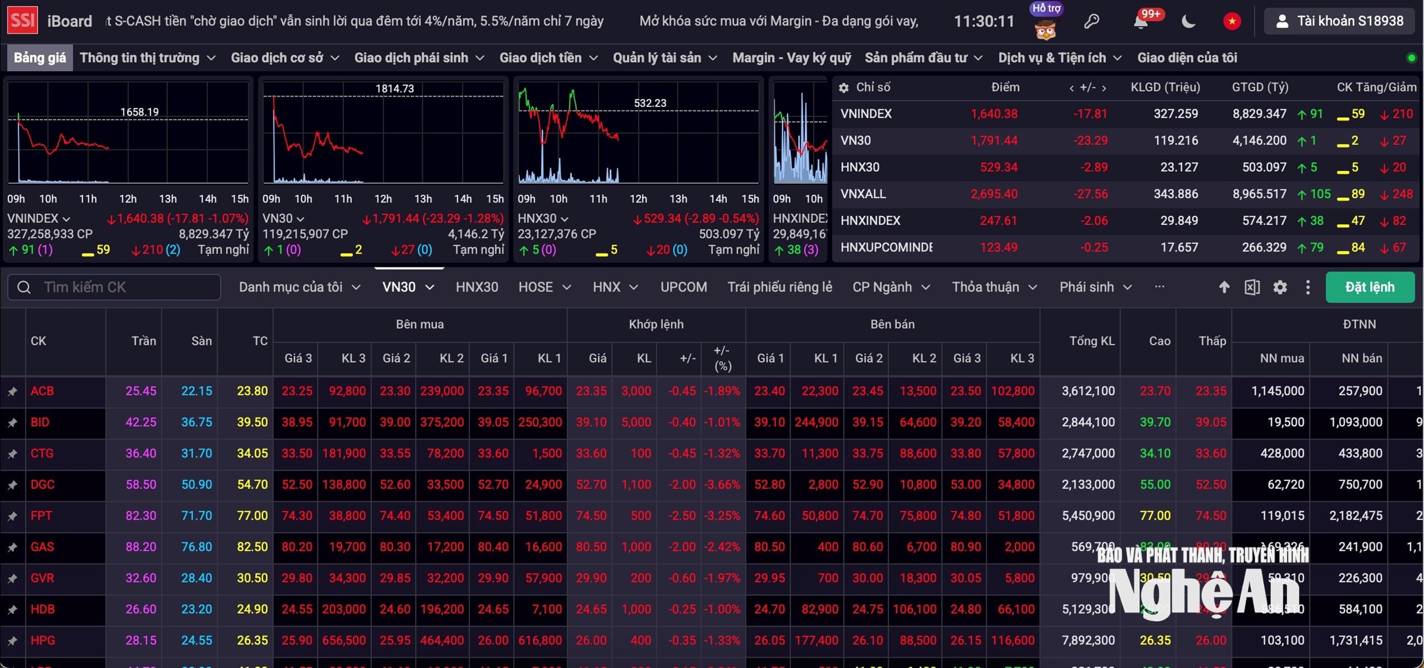Expand the Thỏa thuận dropdown
The height and width of the screenshot is (668, 1424).
995,287
